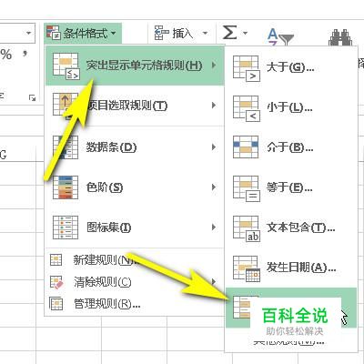Select 文本包含(T)... rule

[291, 227]
